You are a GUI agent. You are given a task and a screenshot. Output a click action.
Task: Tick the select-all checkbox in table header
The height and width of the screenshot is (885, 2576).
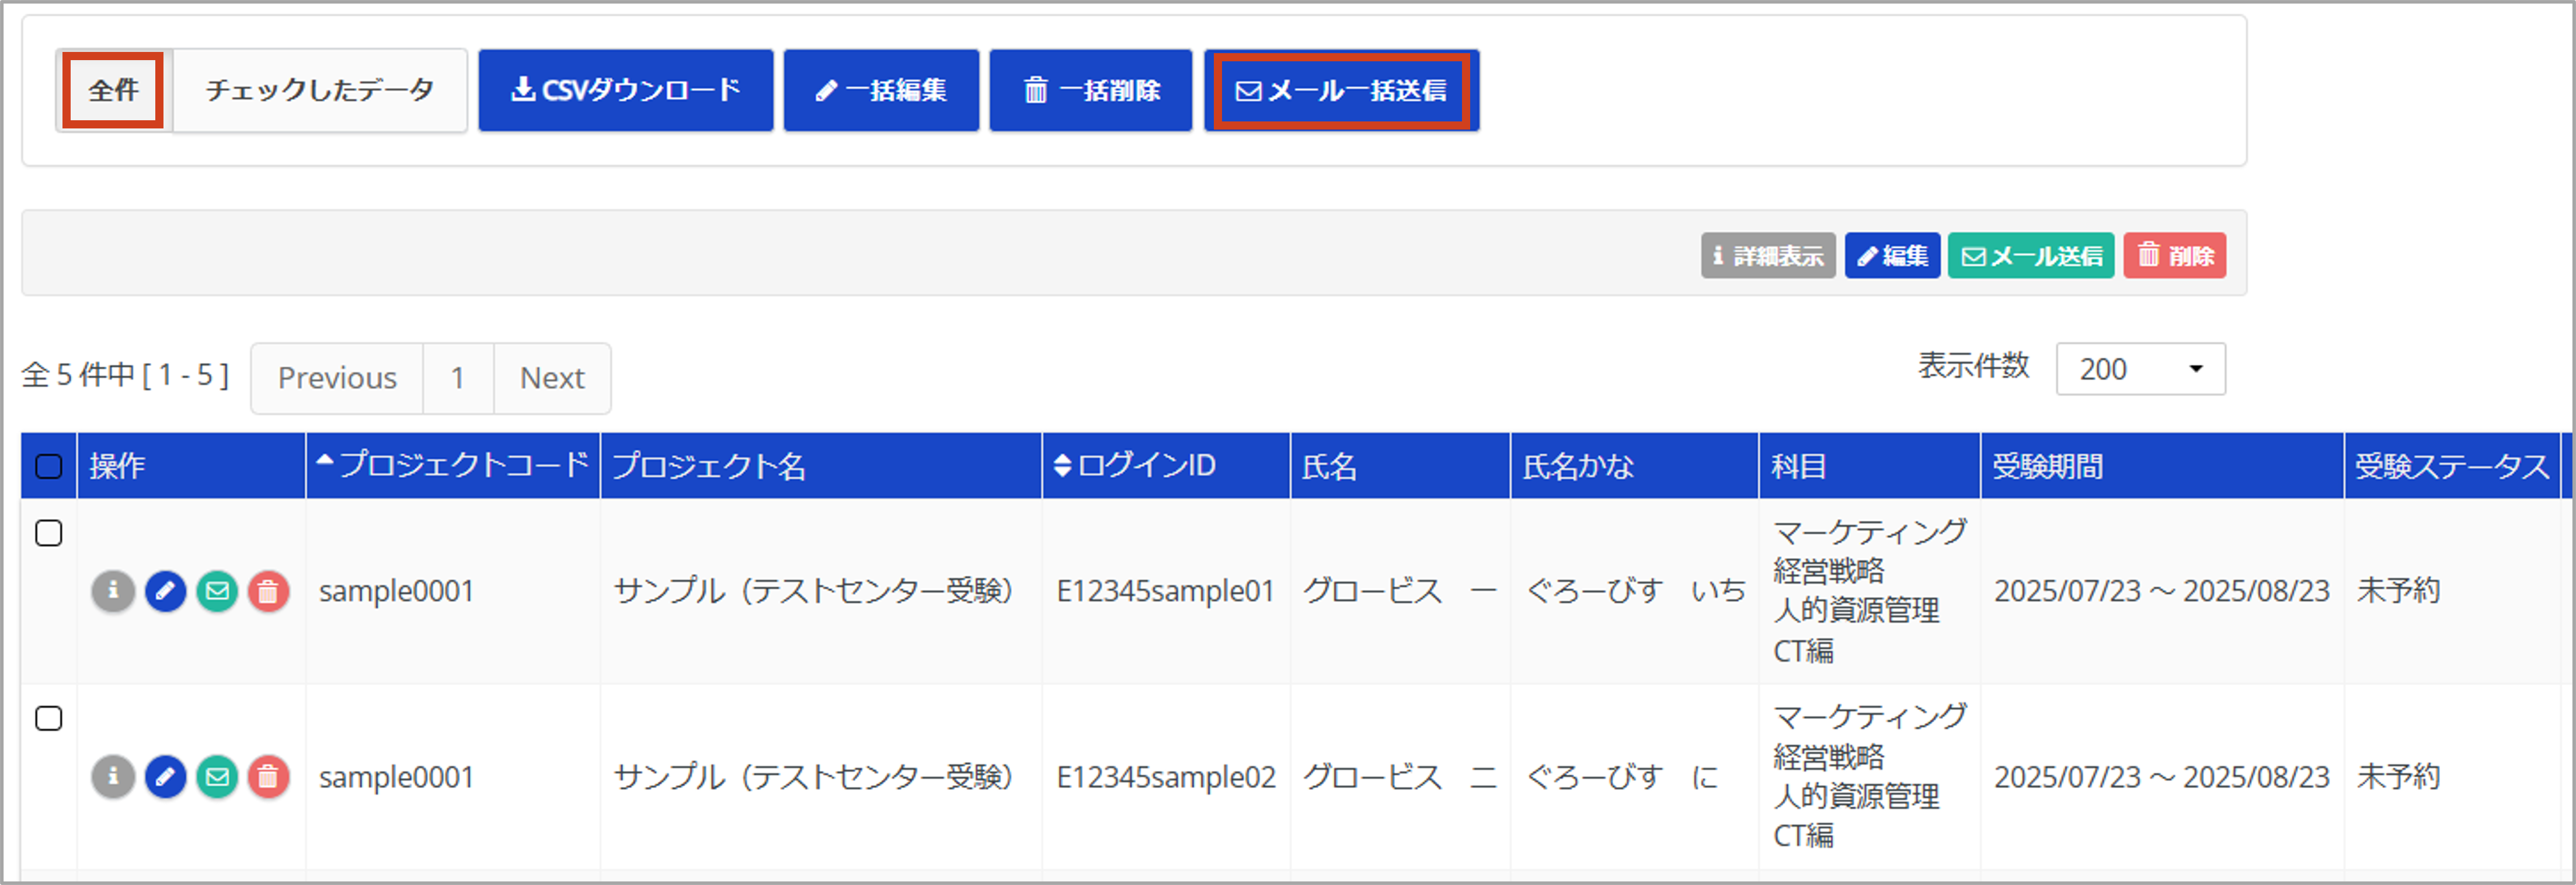click(48, 466)
